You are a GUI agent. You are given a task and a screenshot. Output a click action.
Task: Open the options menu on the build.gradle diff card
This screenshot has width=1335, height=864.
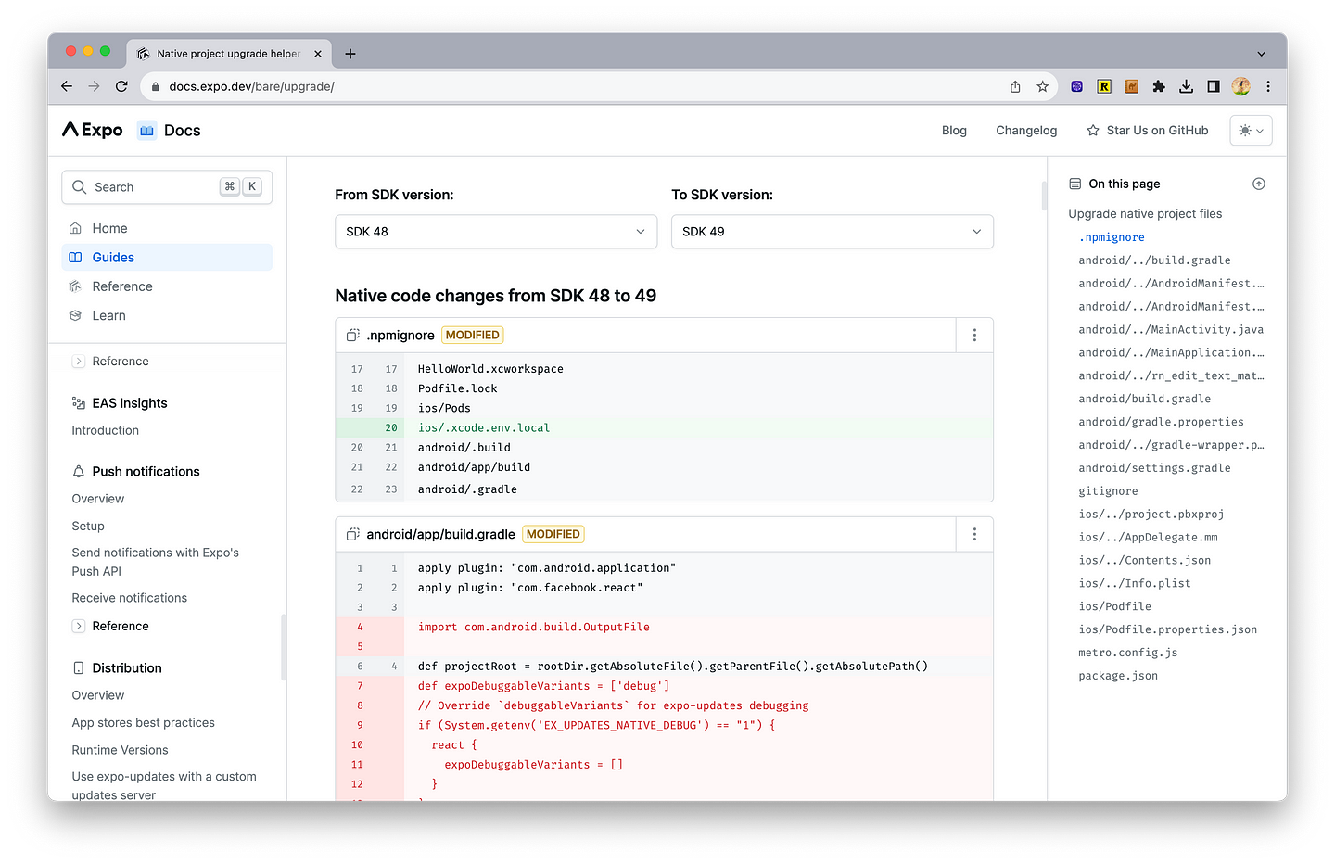point(973,534)
